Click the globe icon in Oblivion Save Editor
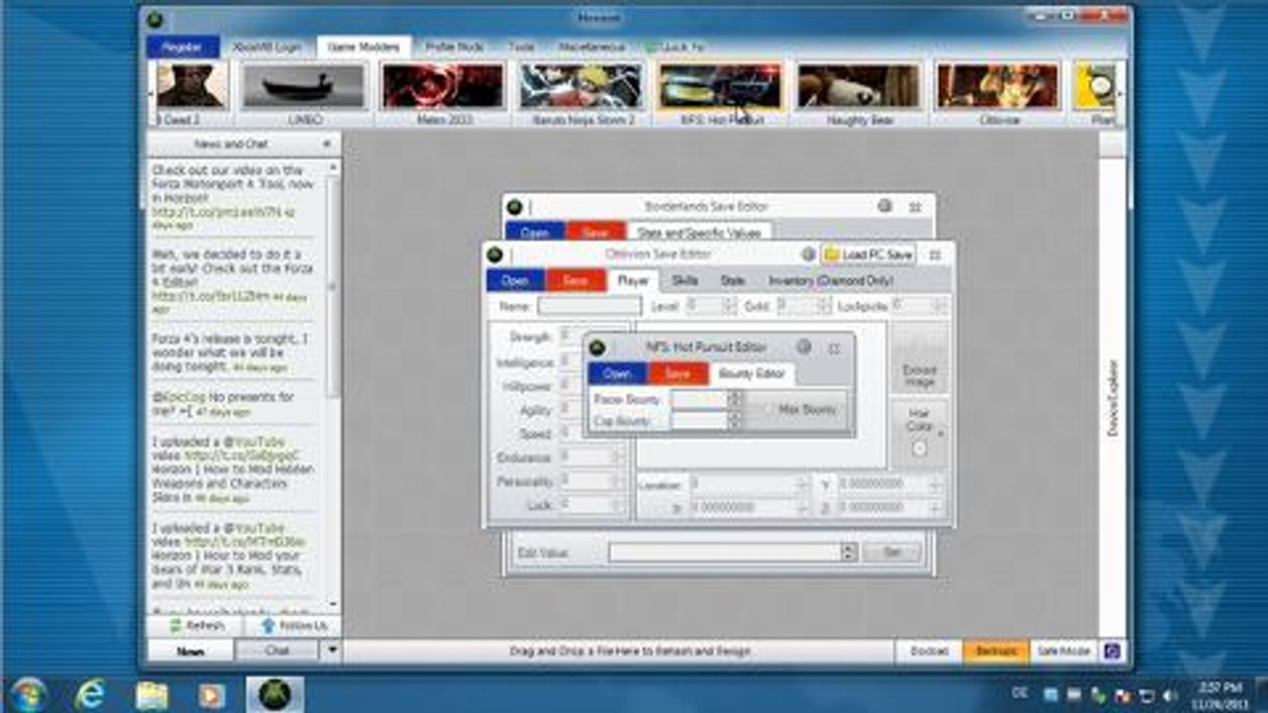Viewport: 1268px width, 713px height. click(x=808, y=255)
